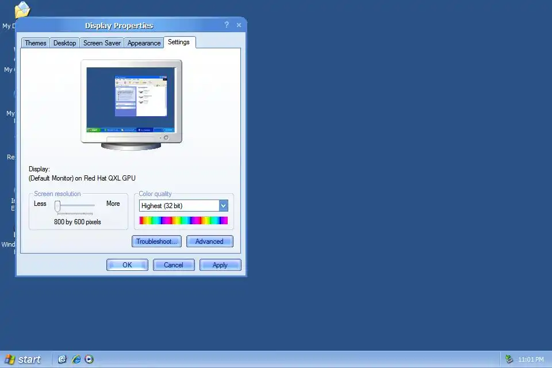Open the Start menu
The image size is (552, 368).
[22, 359]
